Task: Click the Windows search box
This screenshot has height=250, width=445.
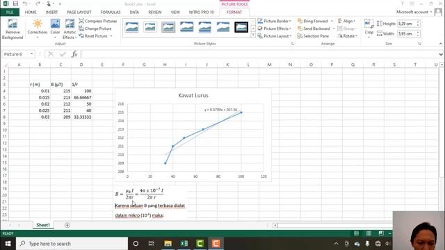Action: [x=72, y=244]
